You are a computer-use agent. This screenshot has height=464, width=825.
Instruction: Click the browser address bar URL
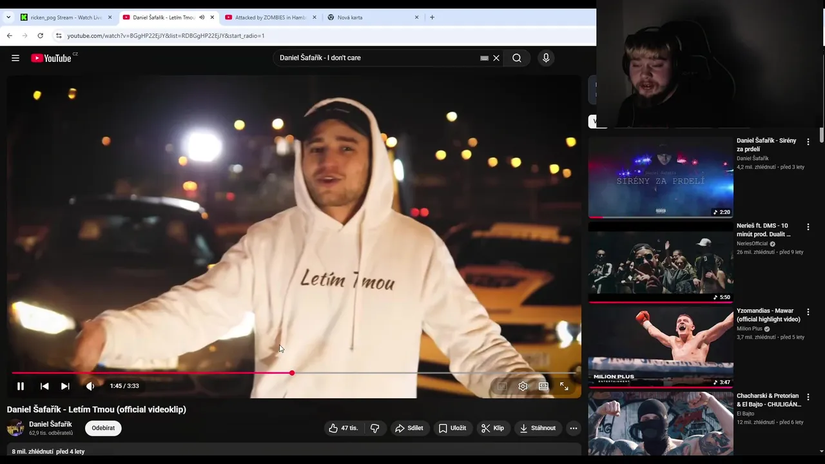pyautogui.click(x=166, y=35)
